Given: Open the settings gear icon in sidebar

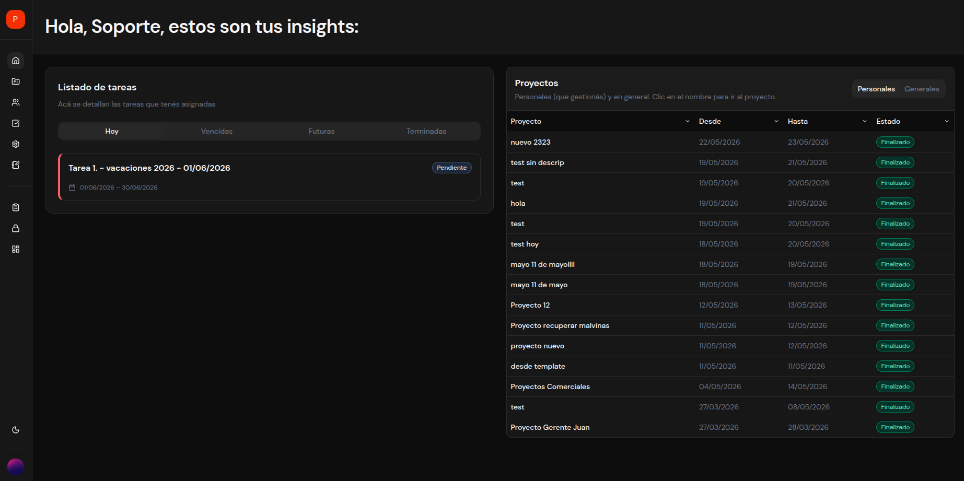Looking at the screenshot, I should [x=16, y=144].
